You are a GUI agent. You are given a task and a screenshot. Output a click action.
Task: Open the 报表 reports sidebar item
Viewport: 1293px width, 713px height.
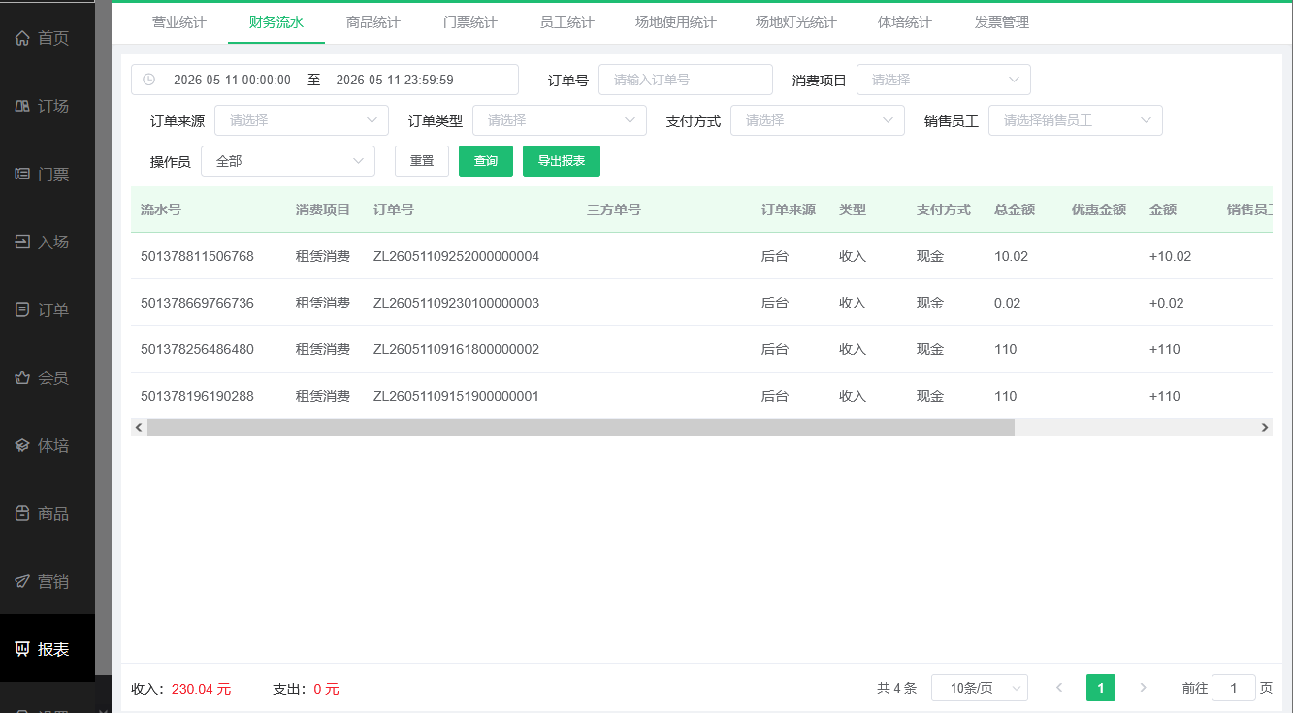[48, 649]
